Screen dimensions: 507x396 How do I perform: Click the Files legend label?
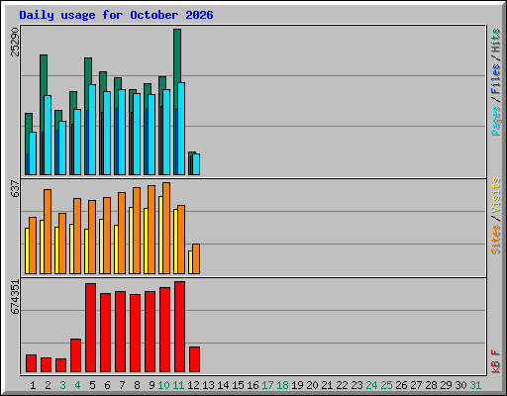tap(496, 79)
